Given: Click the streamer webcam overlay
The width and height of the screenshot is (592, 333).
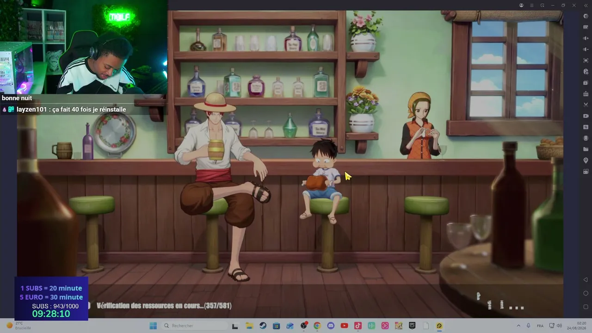Looking at the screenshot, I should pos(84,47).
